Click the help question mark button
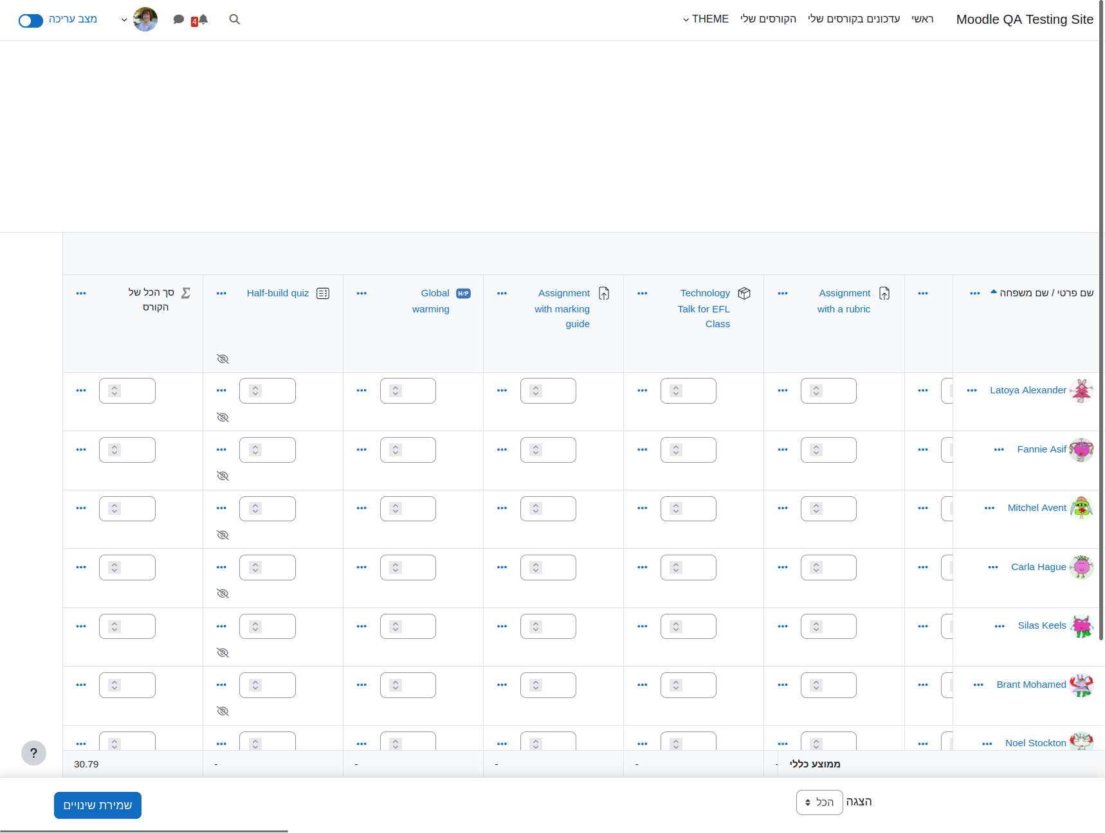Viewport: 1105px width, 833px height. click(33, 753)
